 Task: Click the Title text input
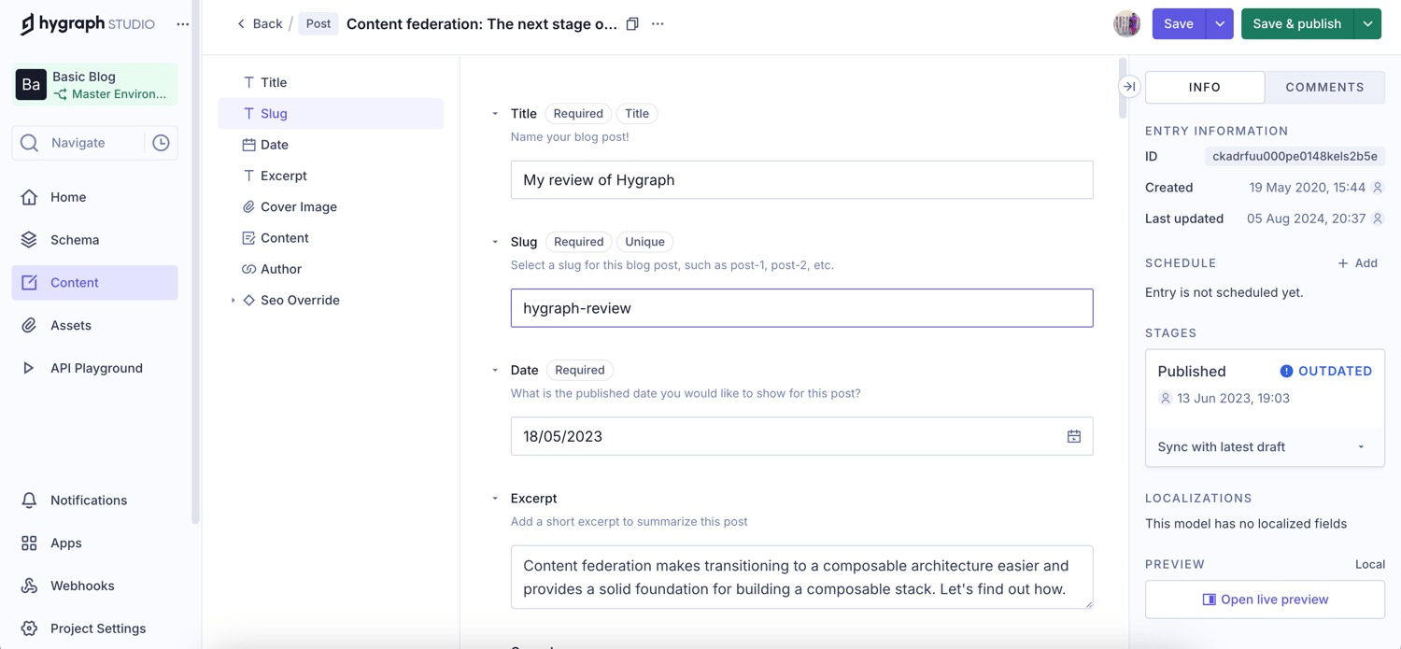(x=801, y=180)
